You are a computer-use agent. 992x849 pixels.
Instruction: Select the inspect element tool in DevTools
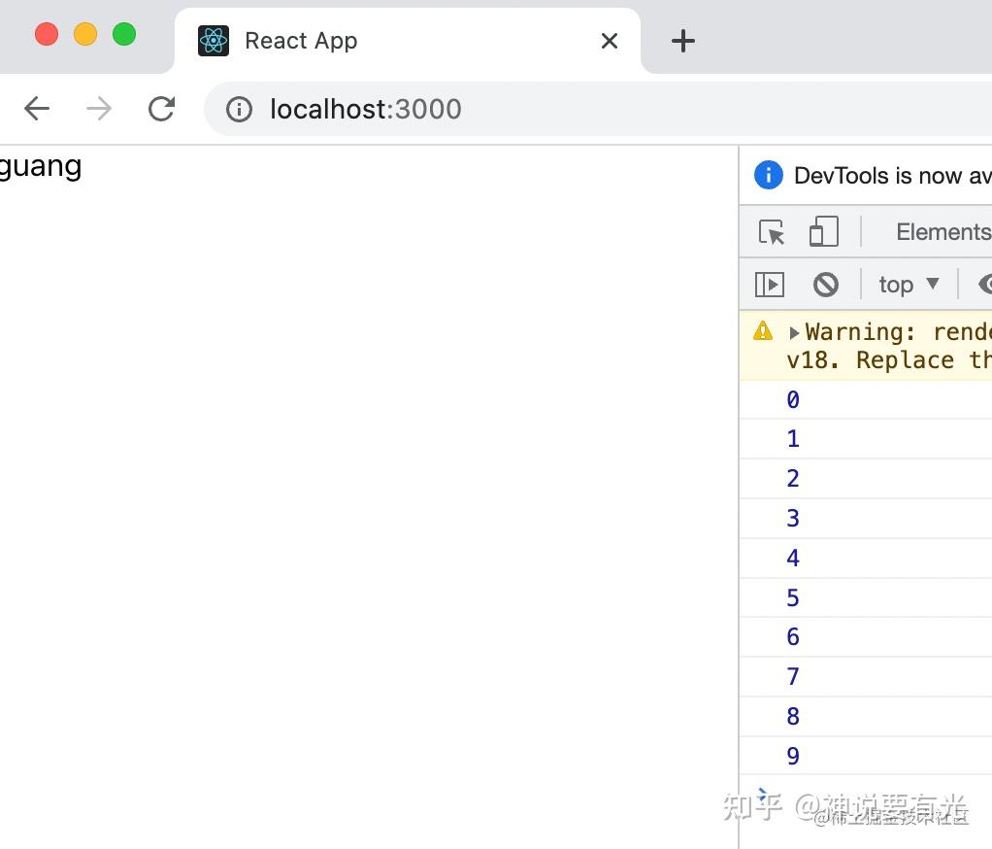point(770,232)
